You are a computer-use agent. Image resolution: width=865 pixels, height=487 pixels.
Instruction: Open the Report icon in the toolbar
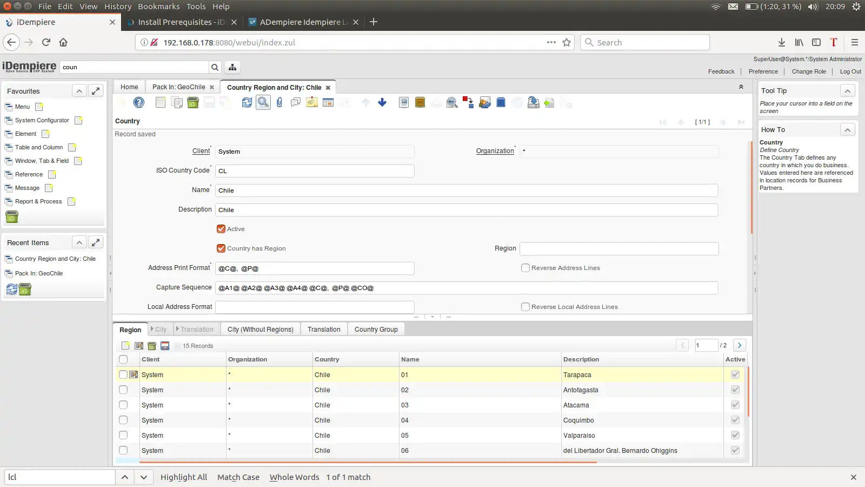404,102
